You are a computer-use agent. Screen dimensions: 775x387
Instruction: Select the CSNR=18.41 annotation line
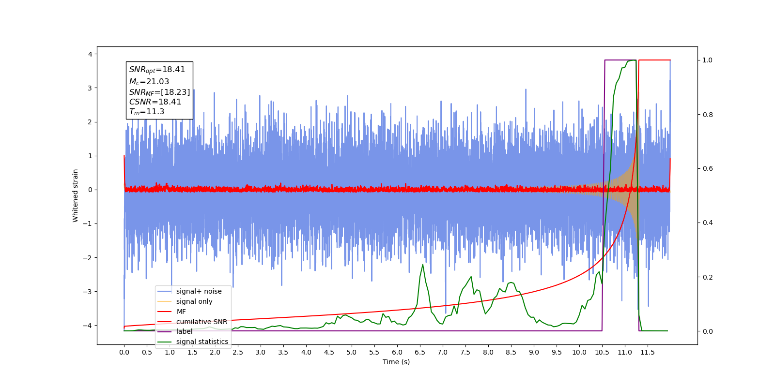tap(155, 102)
